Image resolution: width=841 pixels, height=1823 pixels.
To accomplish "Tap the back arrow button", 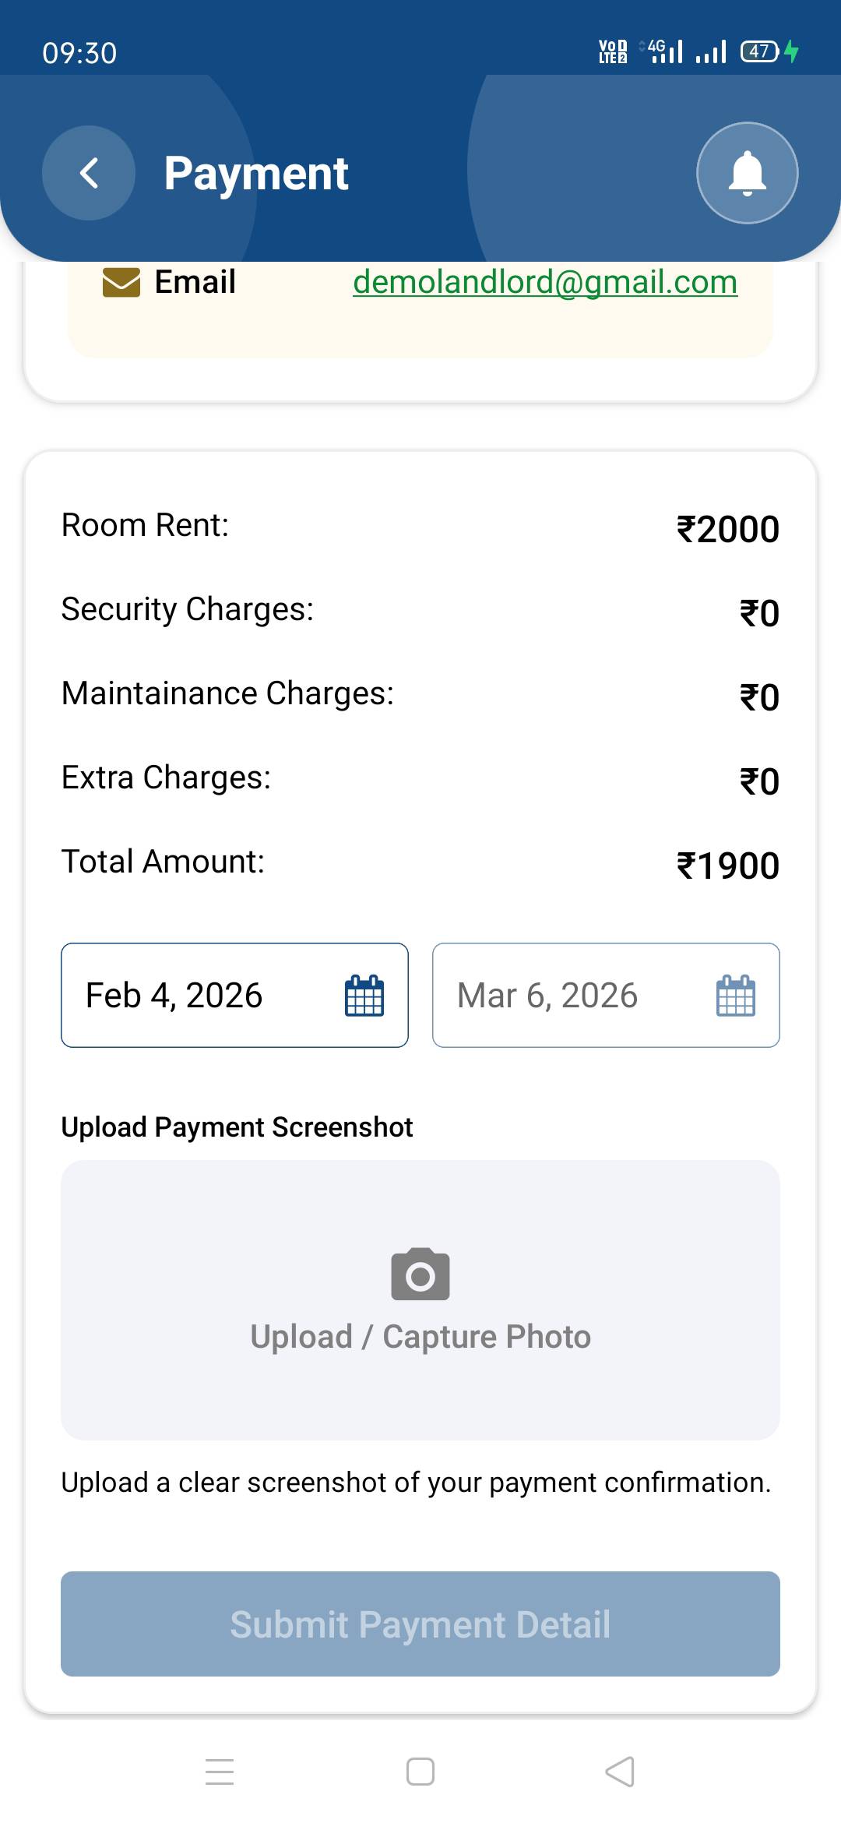I will [89, 173].
